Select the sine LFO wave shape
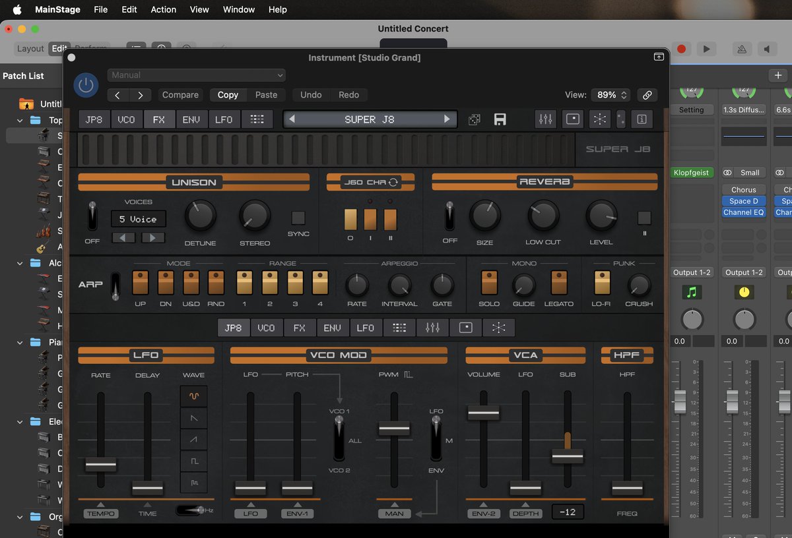The image size is (792, 538). [x=193, y=396]
